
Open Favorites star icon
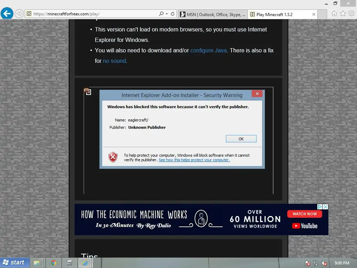343,14
